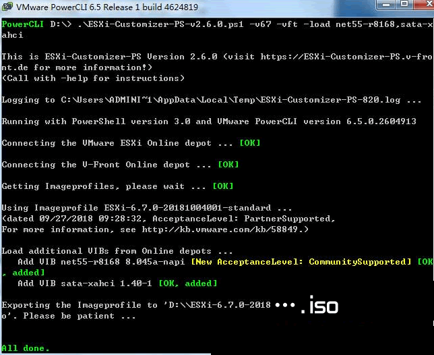This screenshot has width=434, height=355.
Task: Click the green PowerCLI prompt text
Action: point(23,24)
